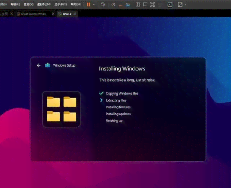Close the Win12 tab

coord(75,14)
